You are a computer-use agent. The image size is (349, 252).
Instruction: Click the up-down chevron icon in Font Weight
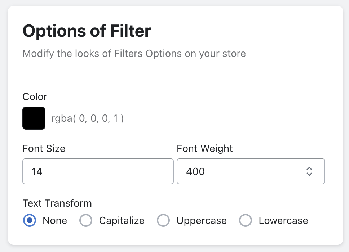[309, 171]
